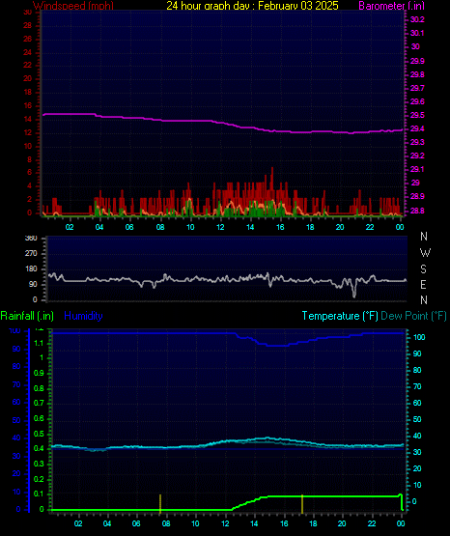Select the Rainfall (.in) legend label

[27, 316]
